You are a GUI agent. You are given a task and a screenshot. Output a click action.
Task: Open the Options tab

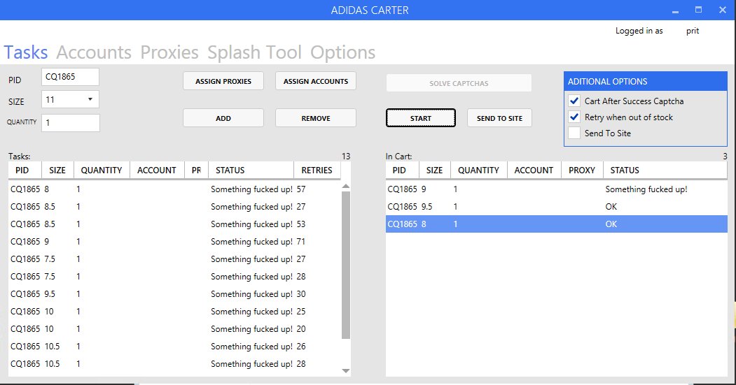(342, 52)
